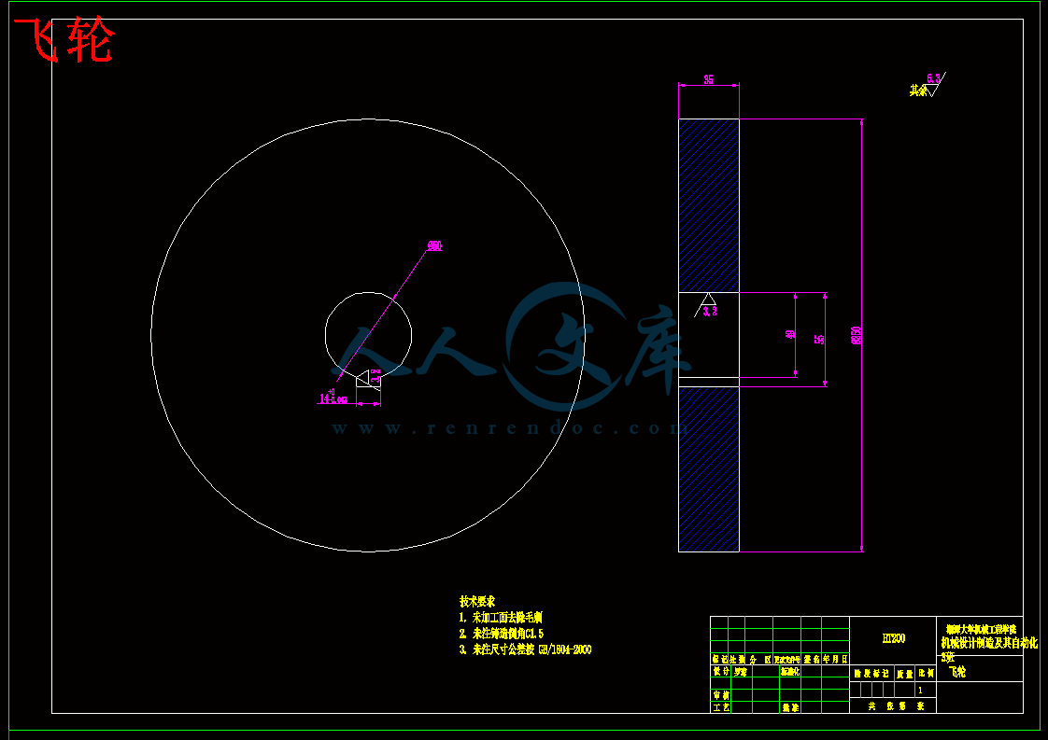Click the '55' vertical dimension value
The image size is (1048, 740).
coord(819,340)
